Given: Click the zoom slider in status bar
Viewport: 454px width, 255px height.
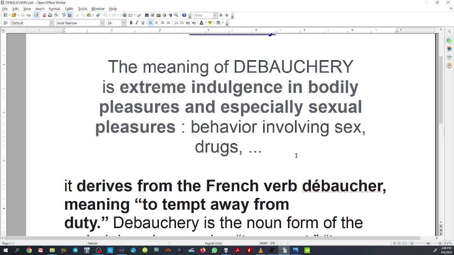Looking at the screenshot, I should 428,243.
